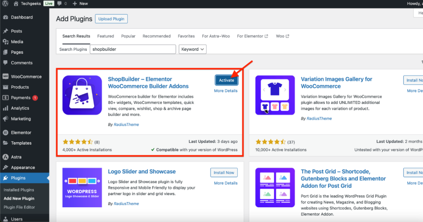Screen dimensions: 423x222
Task: Click the Payments dollar icon
Action: pyautogui.click(x=5, y=97)
